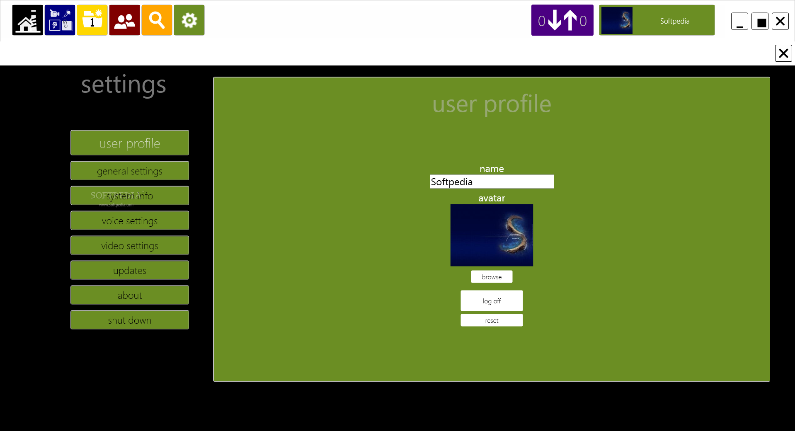Open the orange search magnifier icon

coord(157,20)
